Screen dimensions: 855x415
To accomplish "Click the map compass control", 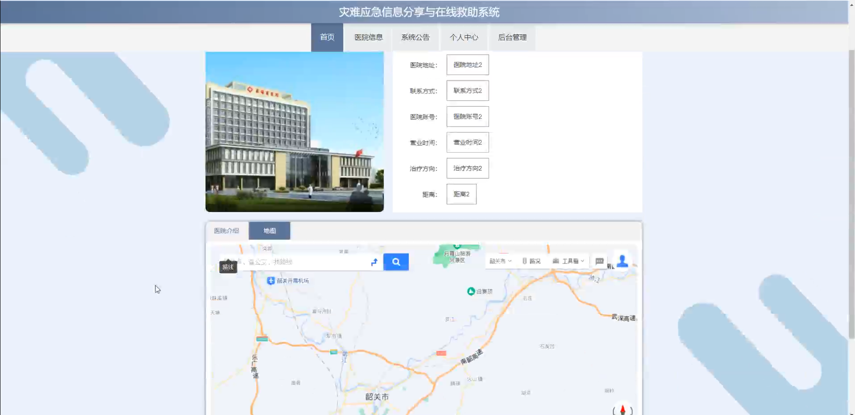I will [622, 410].
